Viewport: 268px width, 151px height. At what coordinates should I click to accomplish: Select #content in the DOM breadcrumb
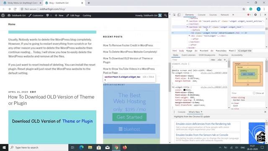click(204, 51)
